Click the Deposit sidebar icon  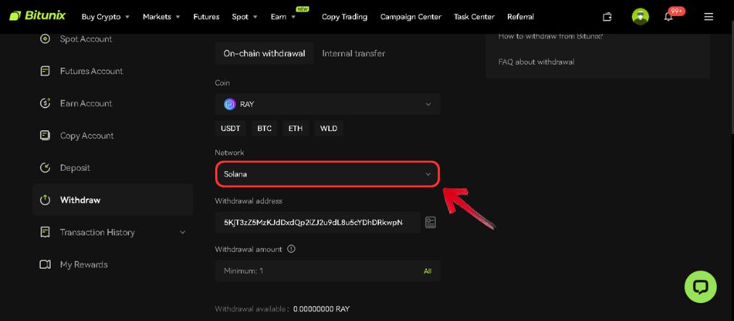tap(45, 167)
